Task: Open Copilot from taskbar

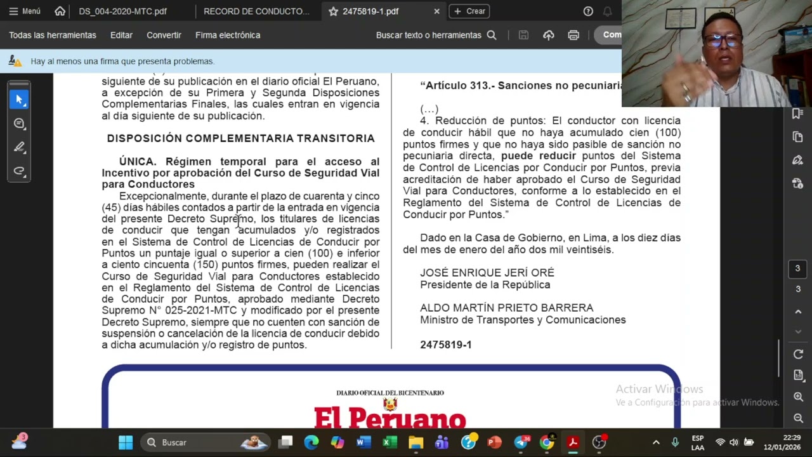Action: (337, 442)
